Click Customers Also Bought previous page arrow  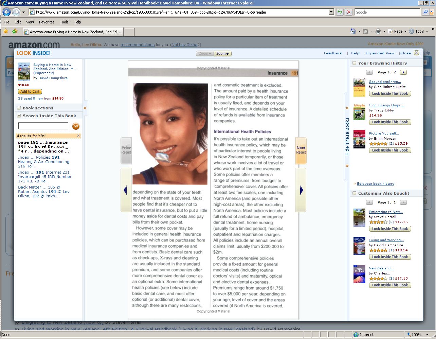coord(369,202)
